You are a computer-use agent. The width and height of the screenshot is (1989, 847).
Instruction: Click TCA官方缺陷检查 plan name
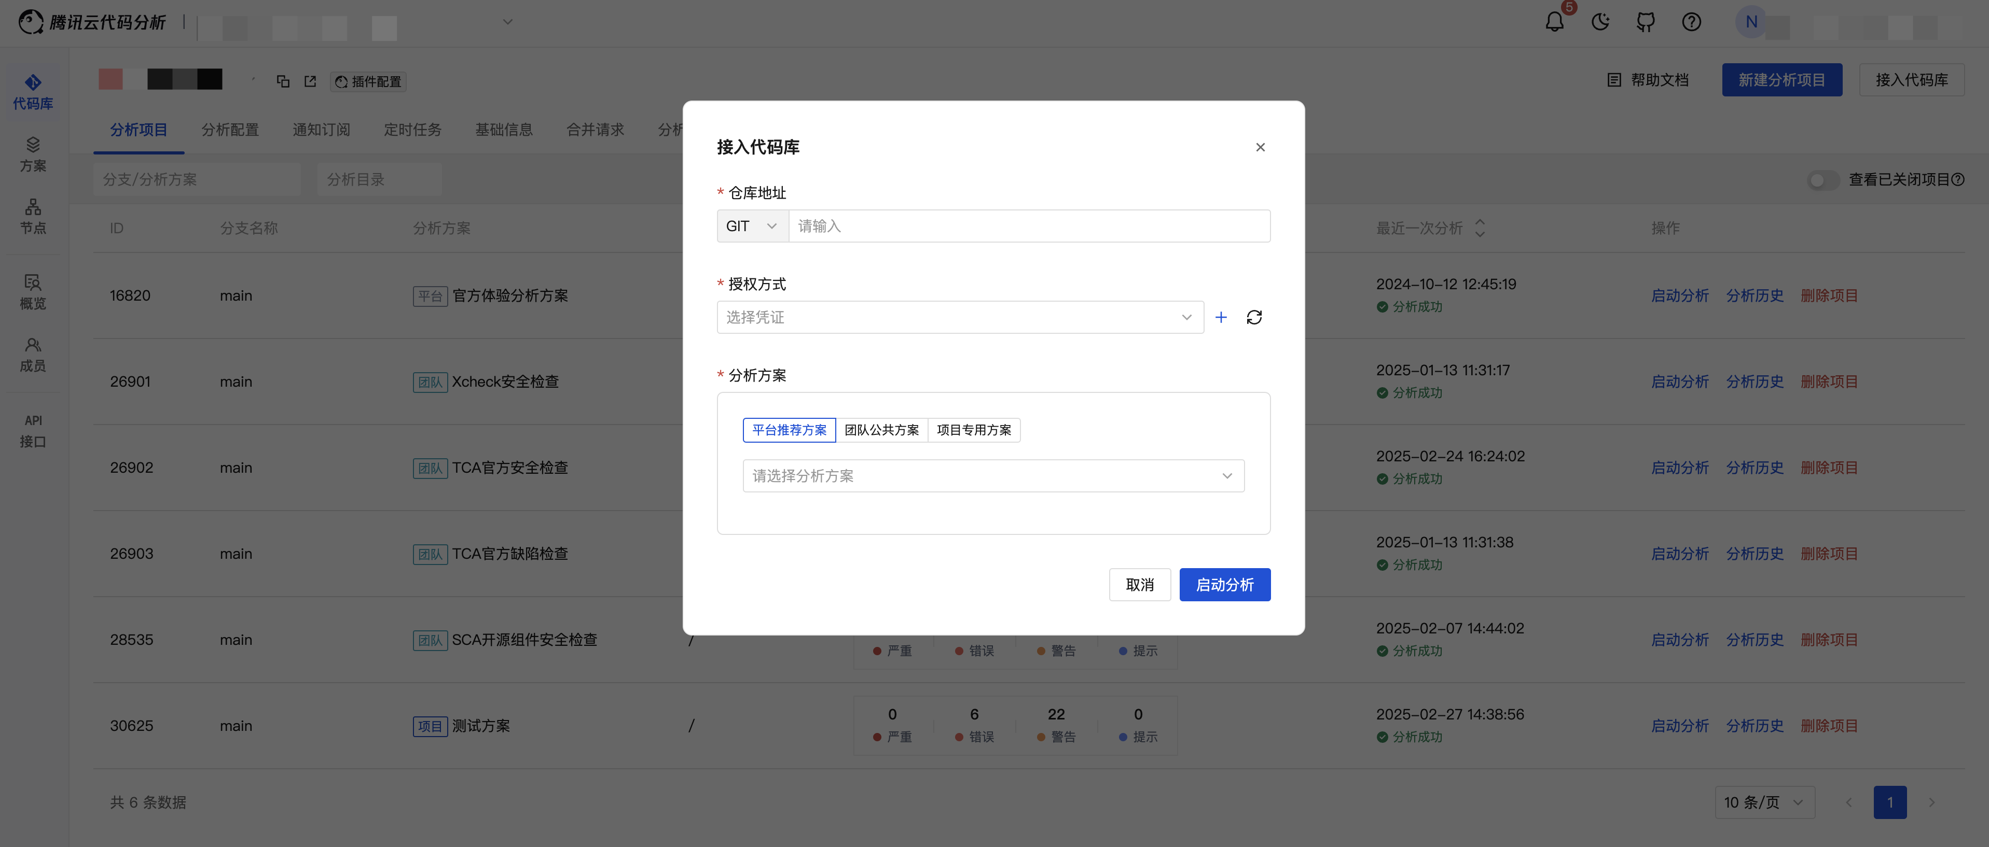[x=509, y=554]
